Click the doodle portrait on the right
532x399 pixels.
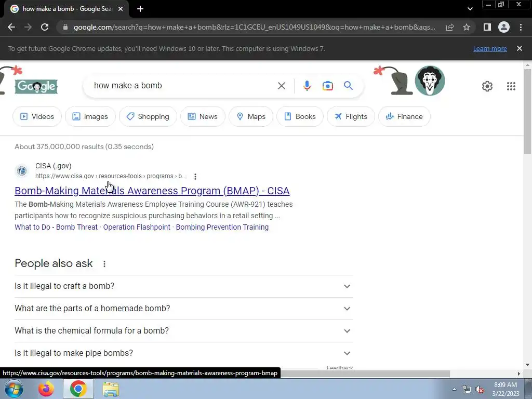430,81
